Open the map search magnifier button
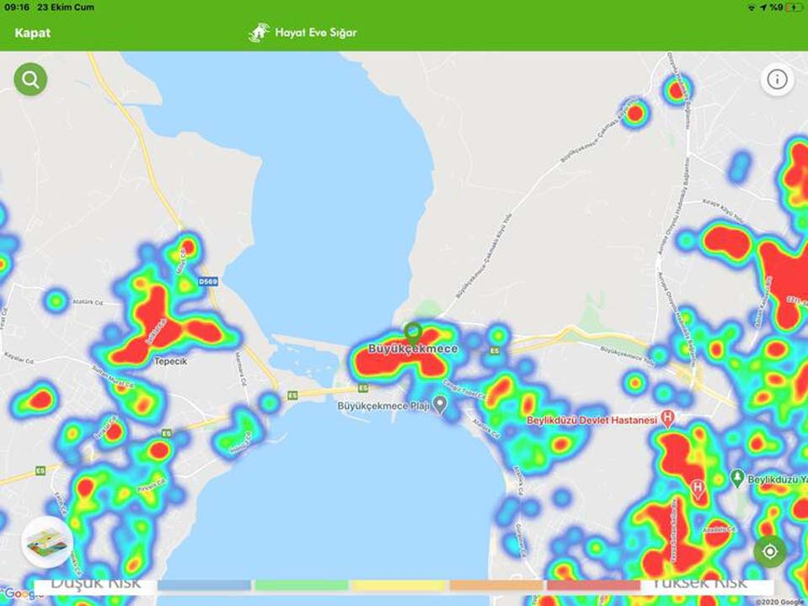This screenshot has height=606, width=808. pyautogui.click(x=30, y=79)
